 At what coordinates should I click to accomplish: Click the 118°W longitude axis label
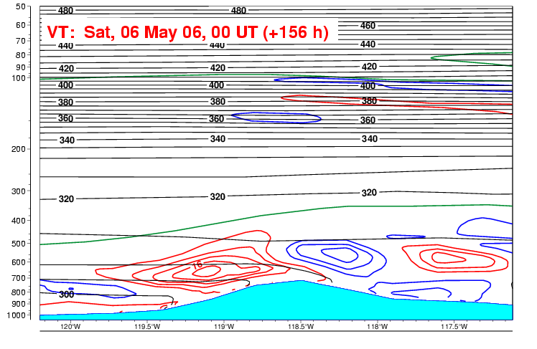click(377, 327)
